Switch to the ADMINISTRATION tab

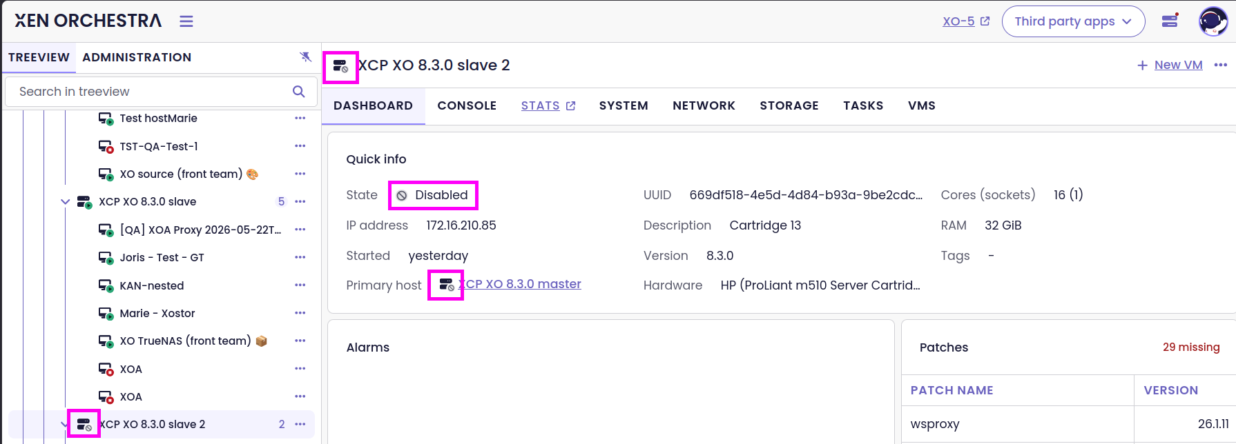click(x=137, y=57)
